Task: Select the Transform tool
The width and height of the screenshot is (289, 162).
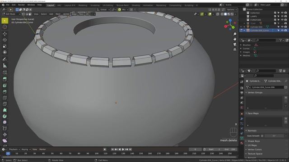Action: tap(5, 52)
